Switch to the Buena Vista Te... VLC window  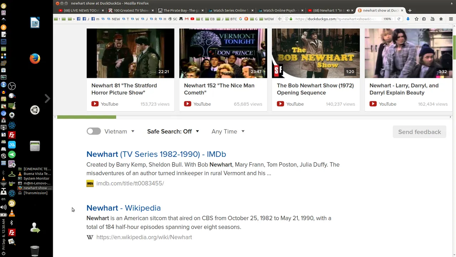(x=35, y=174)
